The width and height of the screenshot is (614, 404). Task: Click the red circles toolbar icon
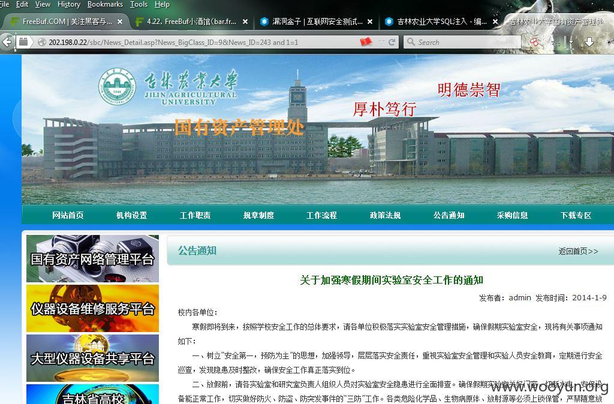pos(534,42)
